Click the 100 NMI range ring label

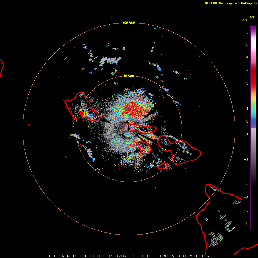129,23
